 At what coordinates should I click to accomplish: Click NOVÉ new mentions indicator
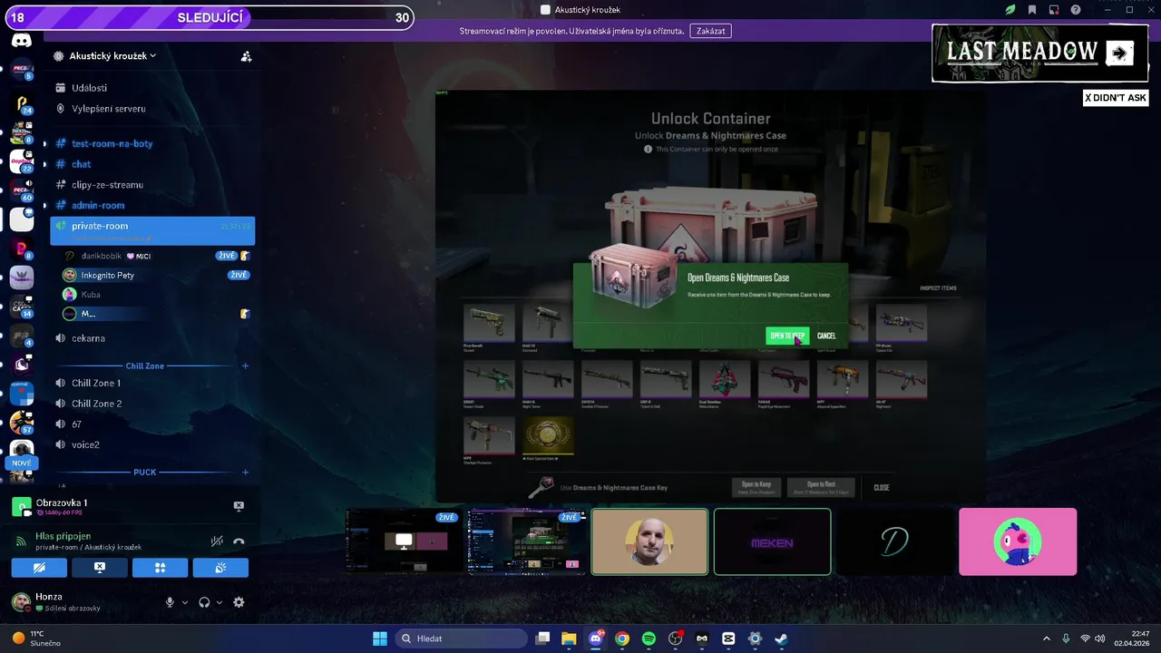[22, 463]
